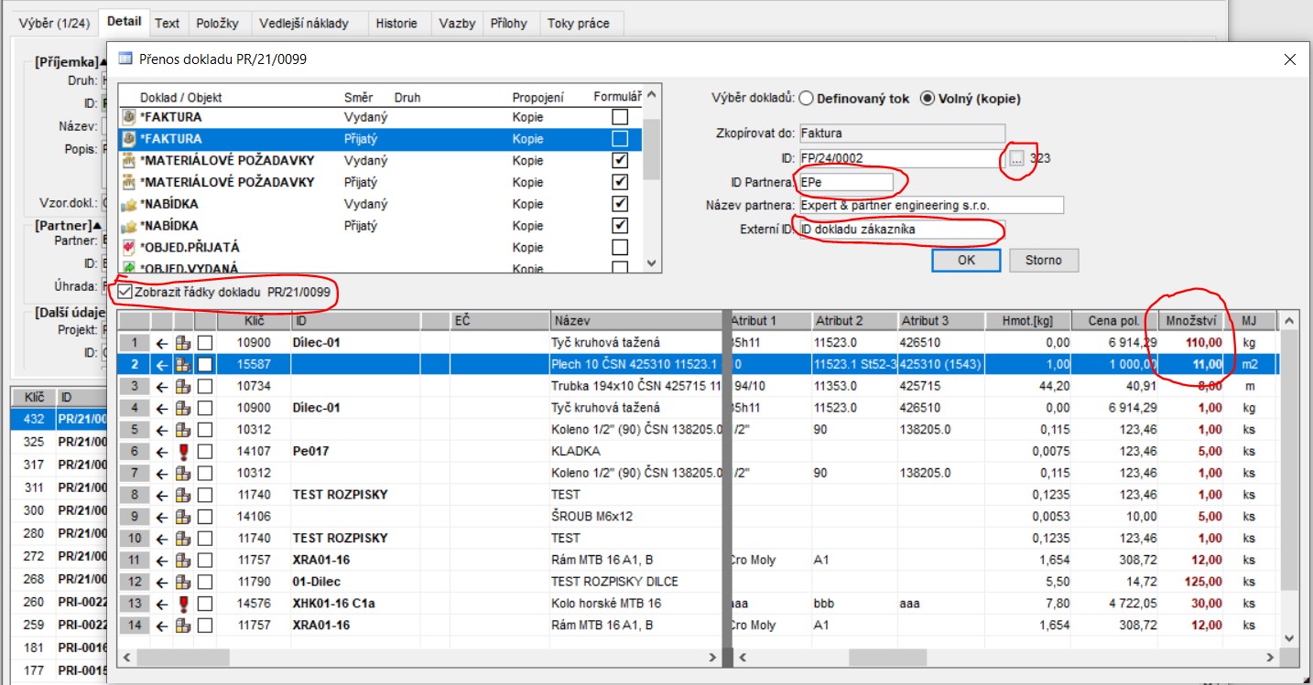Click the Klíč column header in item grid
This screenshot has width=1313, height=685.
coord(254,321)
